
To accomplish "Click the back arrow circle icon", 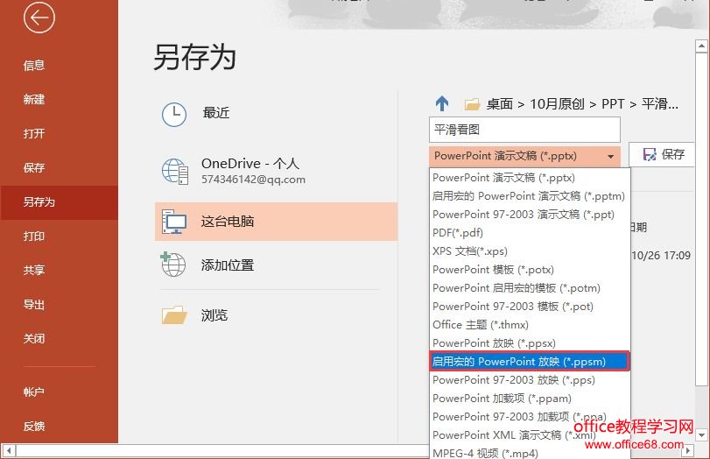I will pos(39,18).
